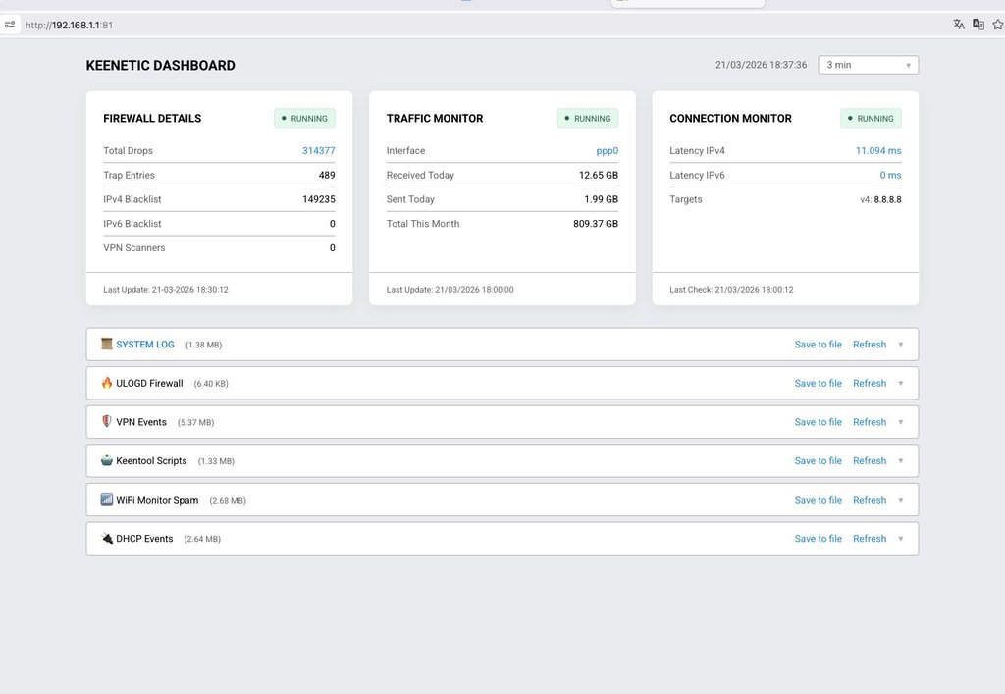Bookmark this page with the star icon
1005x694 pixels.
tap(998, 25)
